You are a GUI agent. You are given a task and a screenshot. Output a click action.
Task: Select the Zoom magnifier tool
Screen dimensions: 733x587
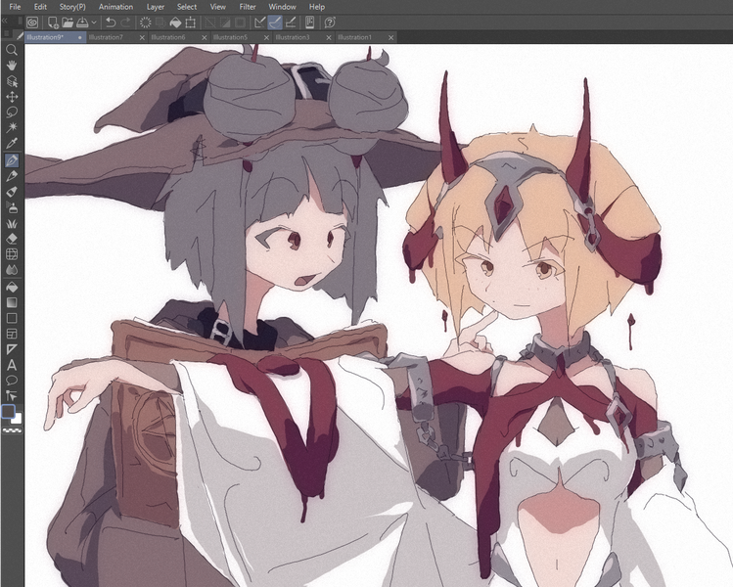(12, 50)
